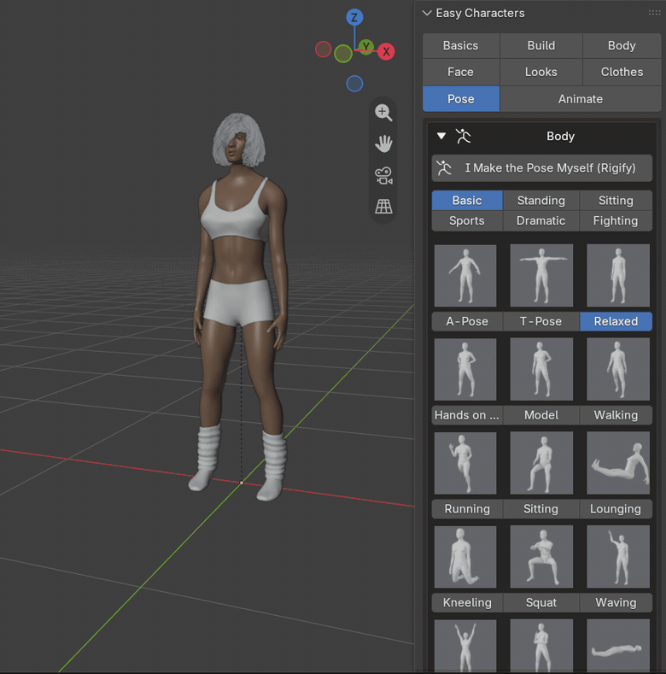Apply the Kneeling pose button

467,602
